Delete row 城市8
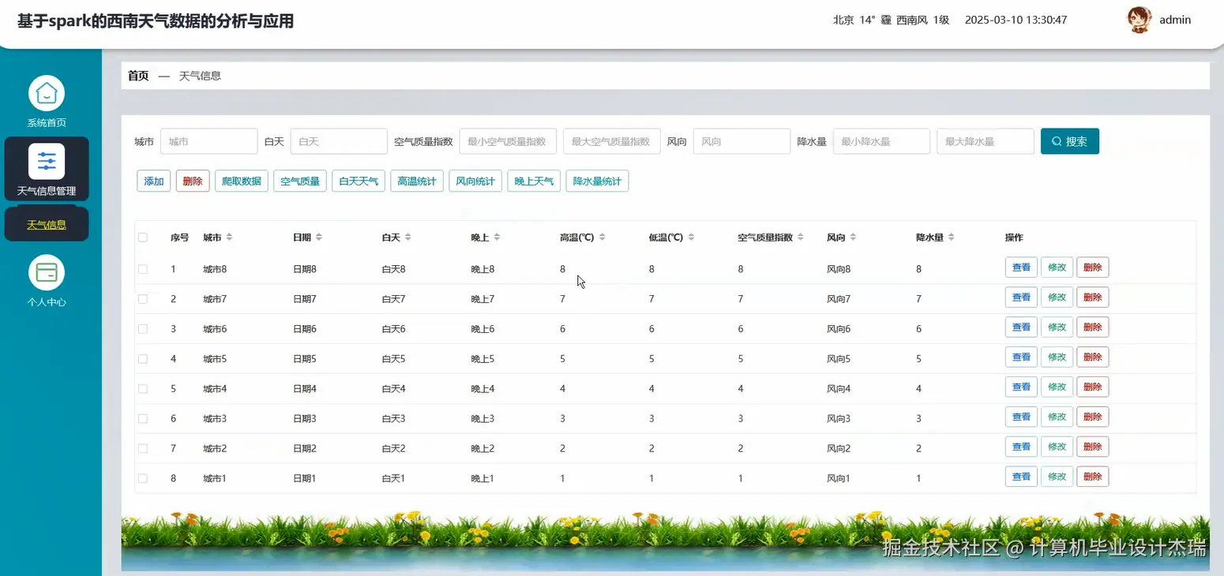Image resolution: width=1224 pixels, height=576 pixels. click(1093, 267)
